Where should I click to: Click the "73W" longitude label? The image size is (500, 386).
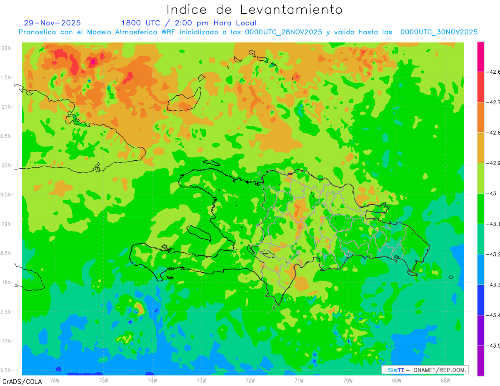(201, 381)
